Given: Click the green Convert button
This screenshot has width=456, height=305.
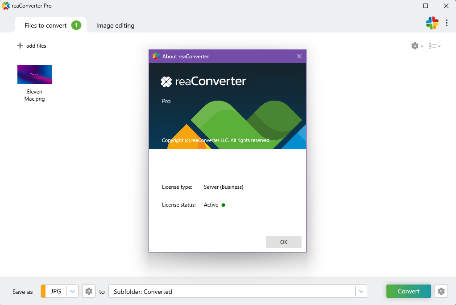Looking at the screenshot, I should (x=408, y=291).
